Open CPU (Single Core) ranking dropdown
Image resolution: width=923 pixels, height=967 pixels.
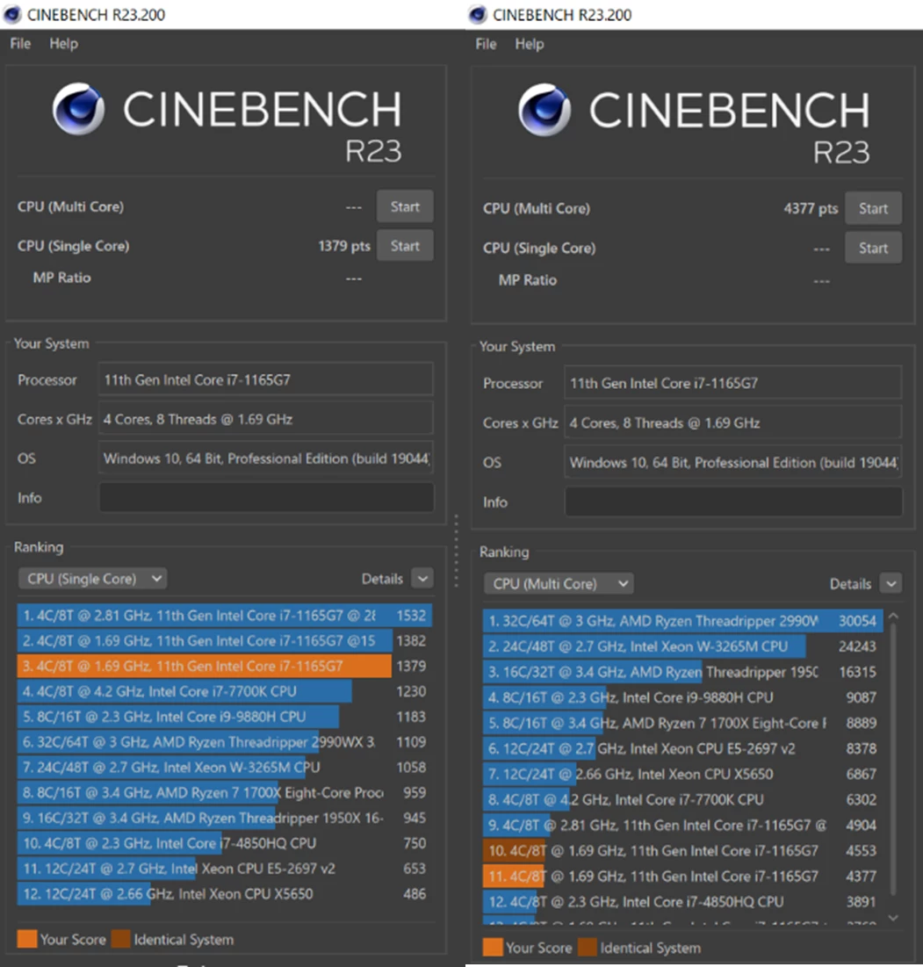click(93, 579)
